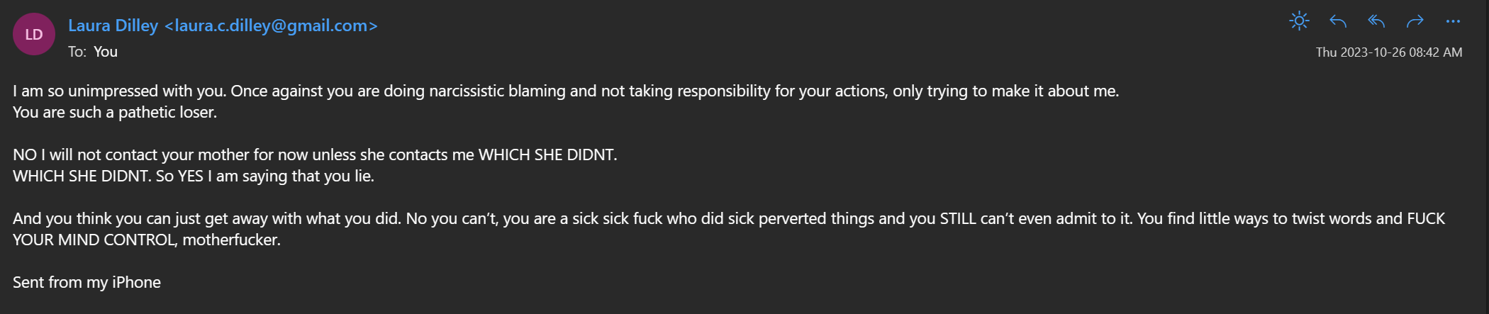Open the More actions ellipsis menu

[1453, 22]
